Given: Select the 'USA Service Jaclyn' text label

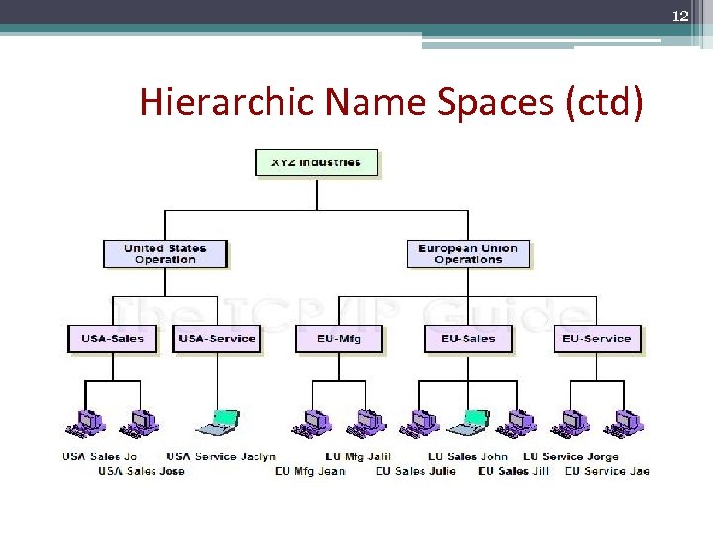Looking at the screenshot, I should [222, 457].
